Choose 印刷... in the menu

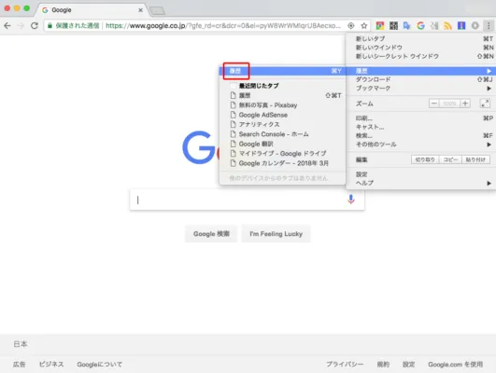coord(421,118)
